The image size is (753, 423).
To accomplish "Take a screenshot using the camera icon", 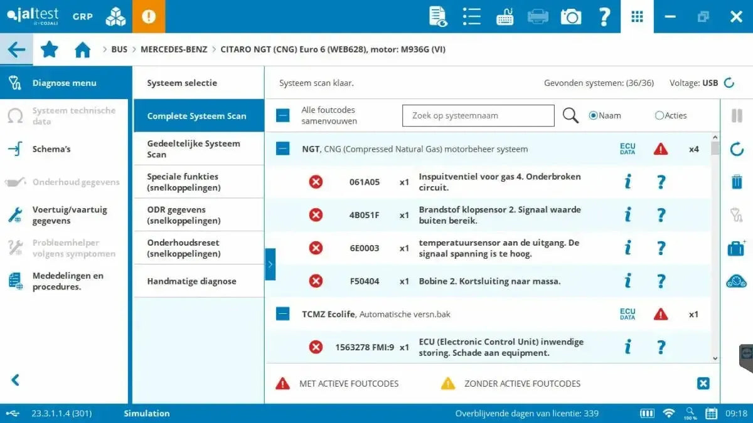I will coord(570,16).
